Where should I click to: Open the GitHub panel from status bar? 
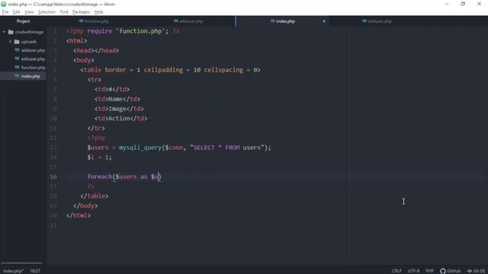point(451,271)
